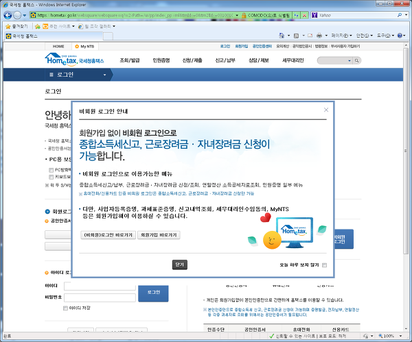
Task: Click the Home icon in command bar
Action: point(282,36)
